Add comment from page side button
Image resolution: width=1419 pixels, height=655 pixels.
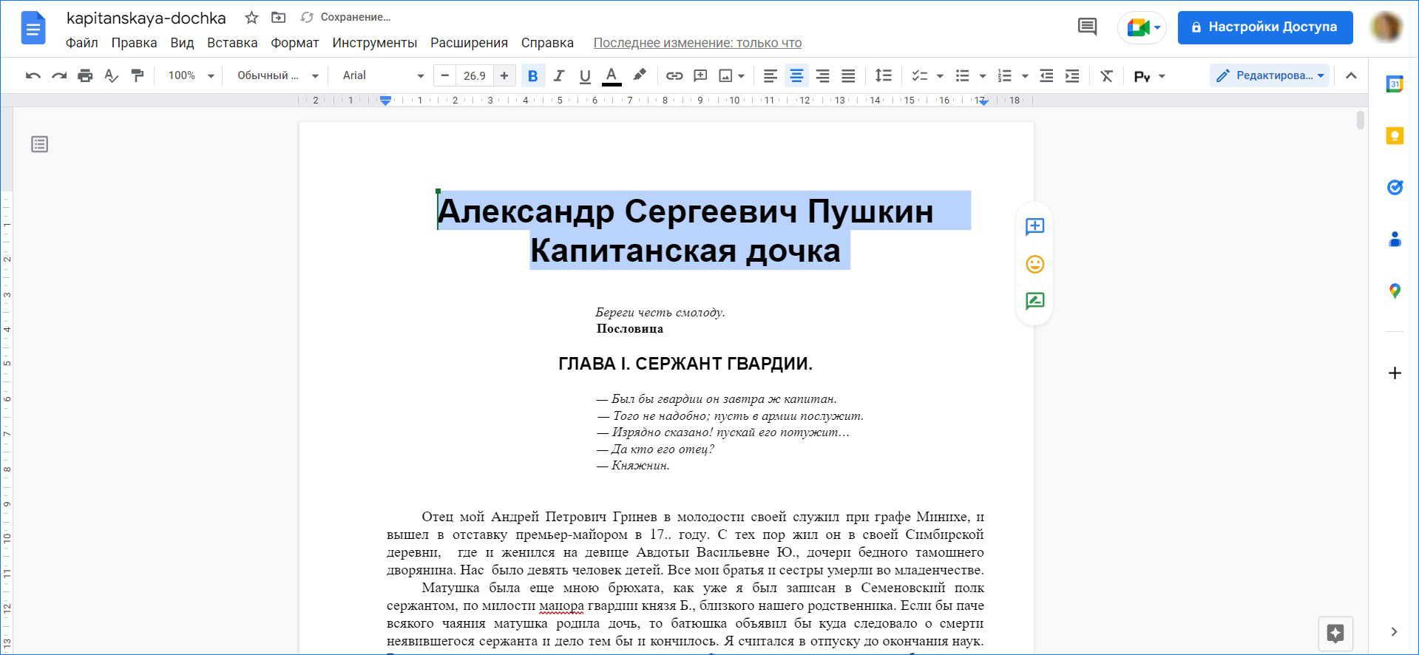(x=1034, y=226)
